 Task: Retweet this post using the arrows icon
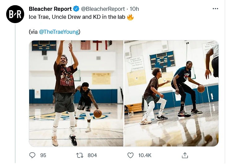click(x=80, y=155)
